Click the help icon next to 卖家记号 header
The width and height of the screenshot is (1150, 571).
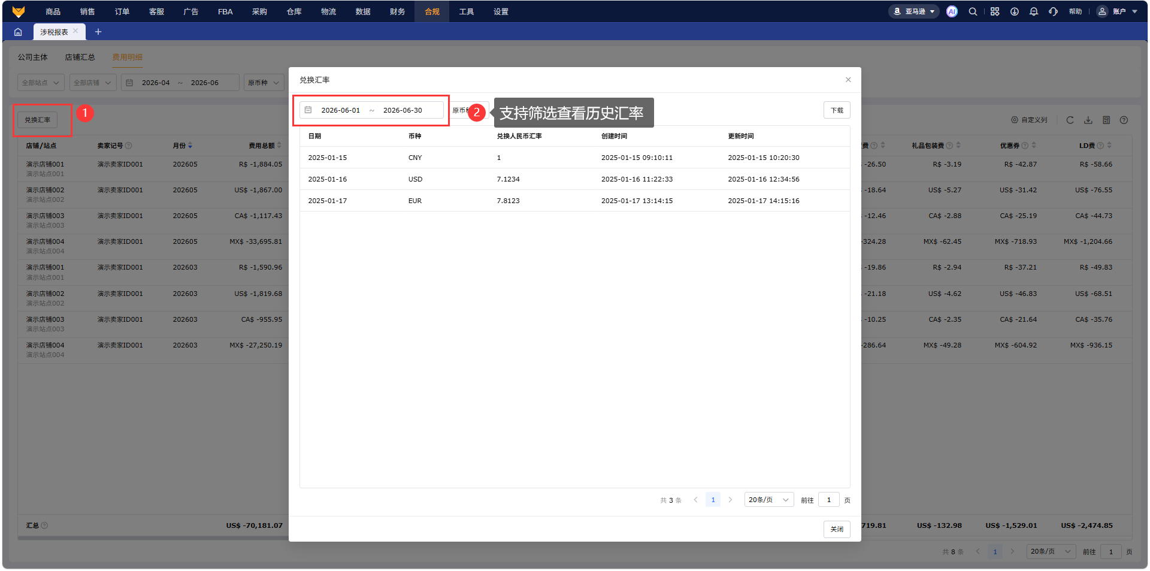pyautogui.click(x=129, y=146)
